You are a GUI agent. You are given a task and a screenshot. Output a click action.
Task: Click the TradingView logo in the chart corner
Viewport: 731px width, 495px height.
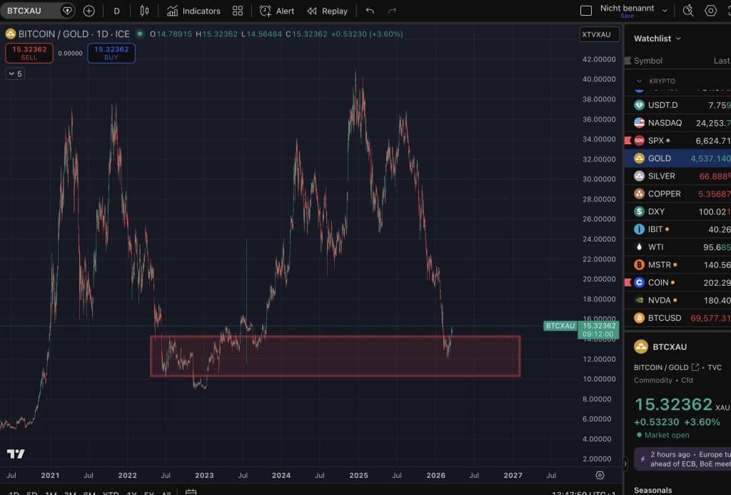16,454
